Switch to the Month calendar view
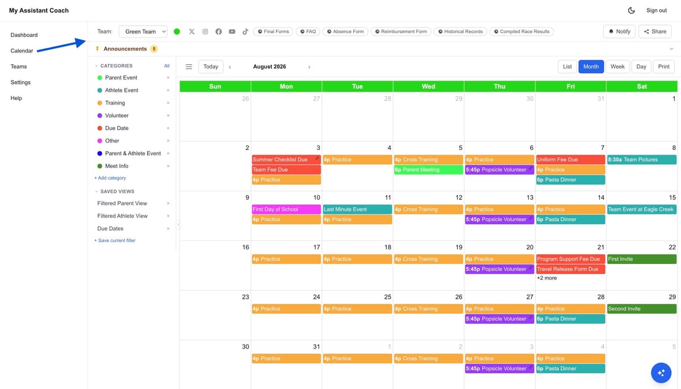 591,66
